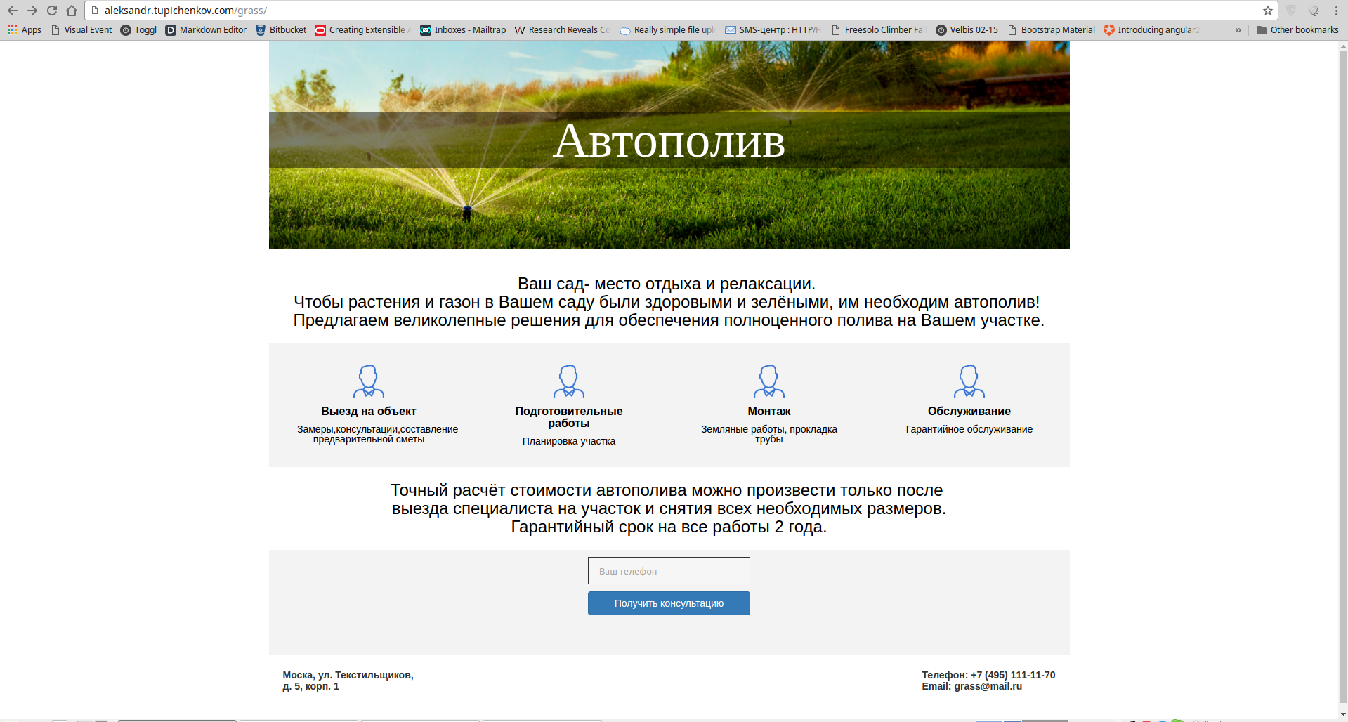The width and height of the screenshot is (1348, 722).
Task: Go to the browser home page
Action: (72, 11)
